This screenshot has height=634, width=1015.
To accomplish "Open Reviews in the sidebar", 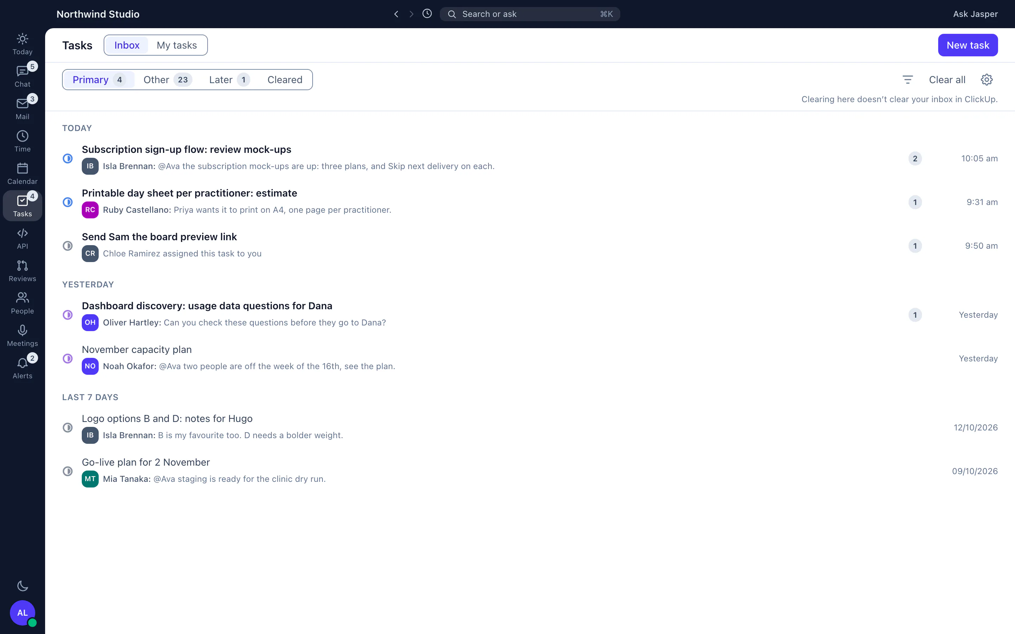I will coord(22,271).
